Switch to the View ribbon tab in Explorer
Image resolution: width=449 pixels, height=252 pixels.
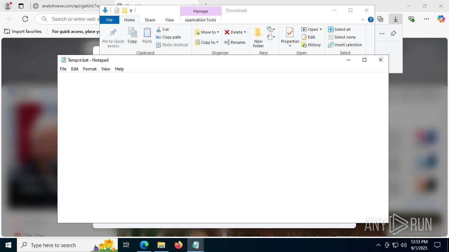coord(169,20)
